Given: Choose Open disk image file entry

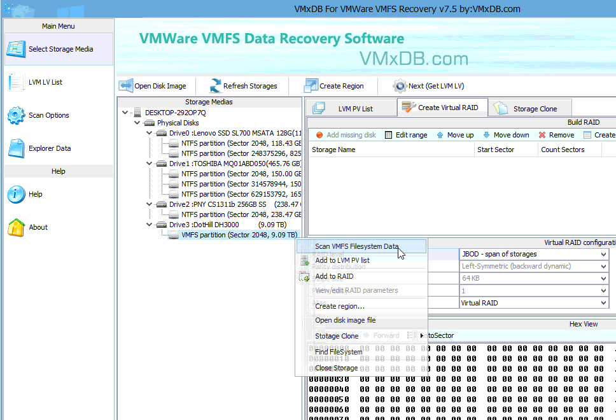Looking at the screenshot, I should pos(361,320).
